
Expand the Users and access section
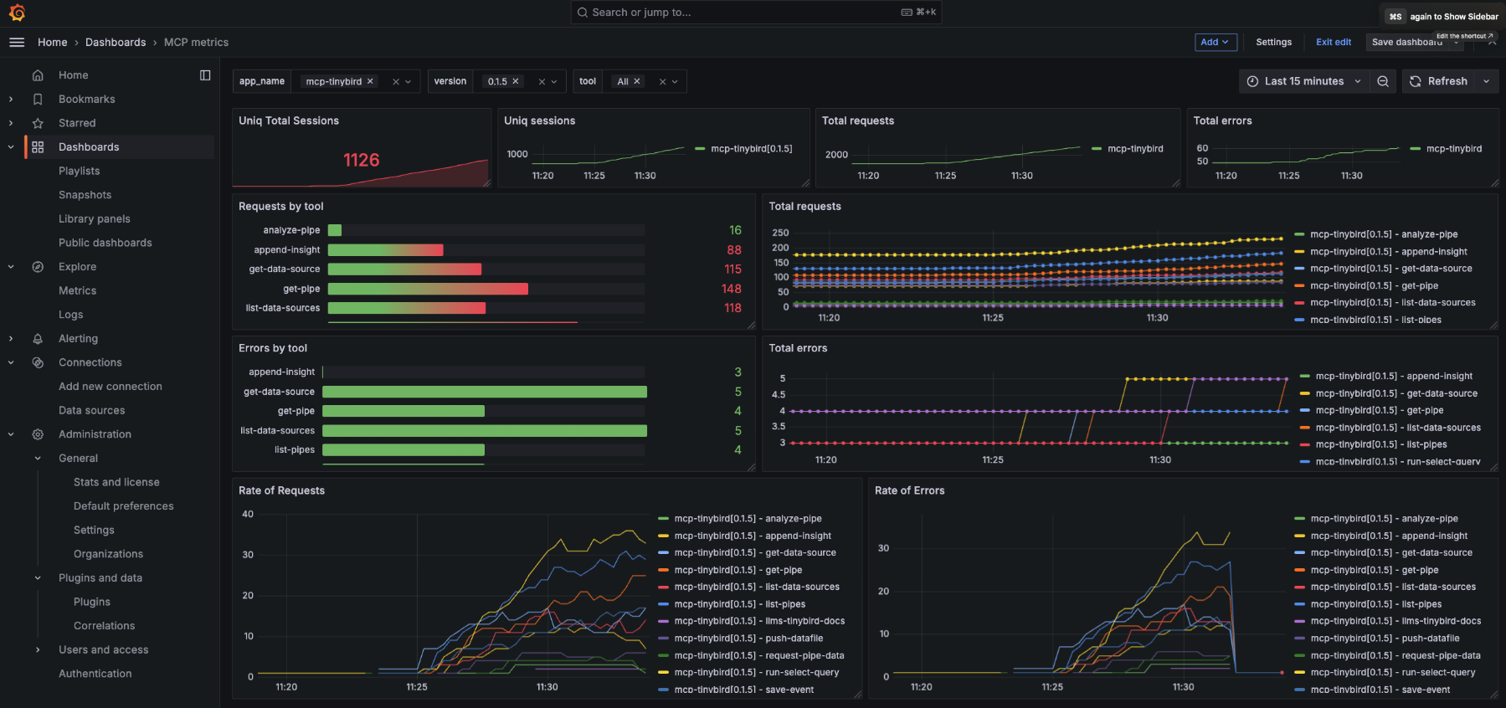pyautogui.click(x=38, y=650)
